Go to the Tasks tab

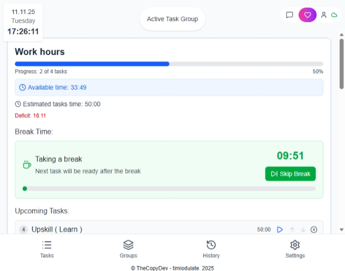click(47, 249)
